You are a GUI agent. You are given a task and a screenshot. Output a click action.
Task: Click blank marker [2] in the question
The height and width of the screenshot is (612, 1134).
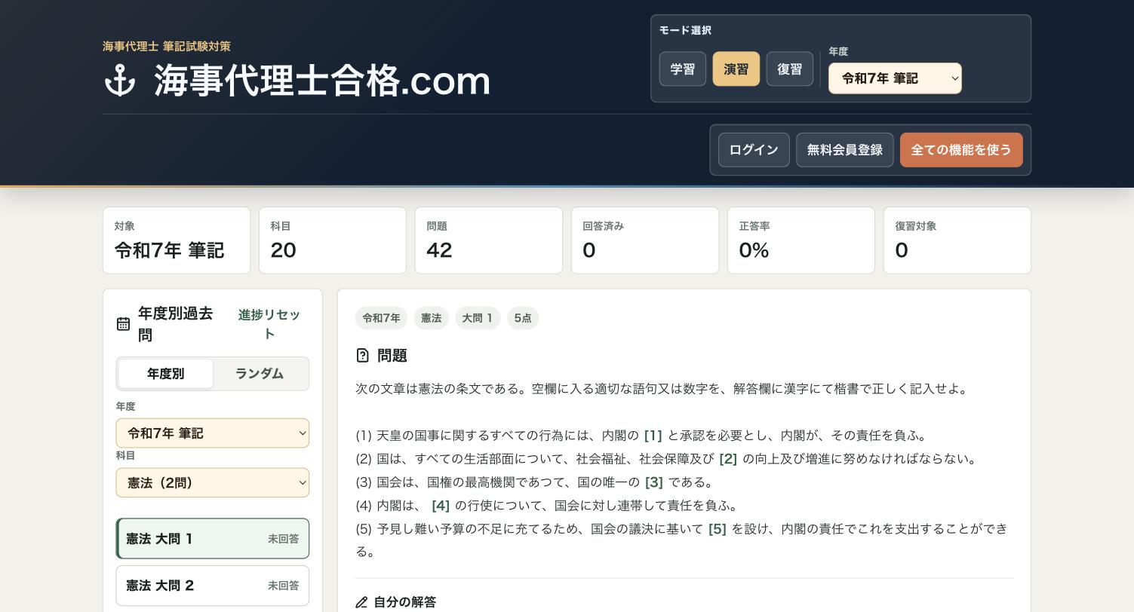click(x=728, y=459)
